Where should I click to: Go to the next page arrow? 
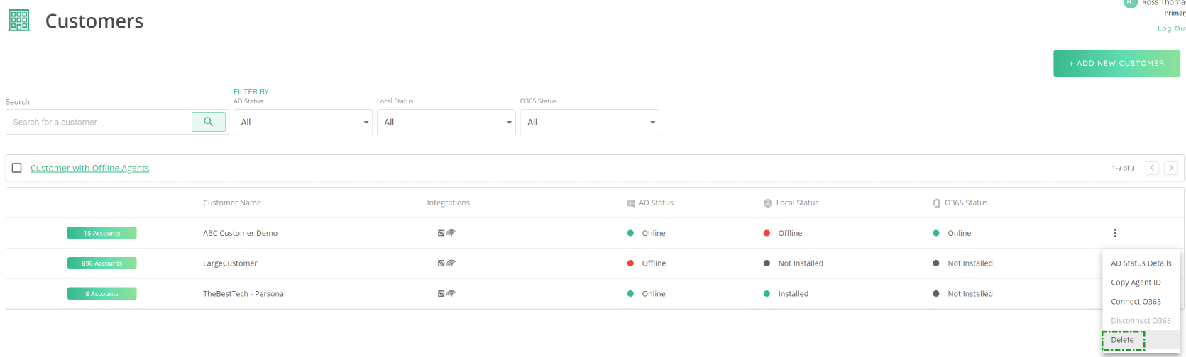click(1171, 168)
